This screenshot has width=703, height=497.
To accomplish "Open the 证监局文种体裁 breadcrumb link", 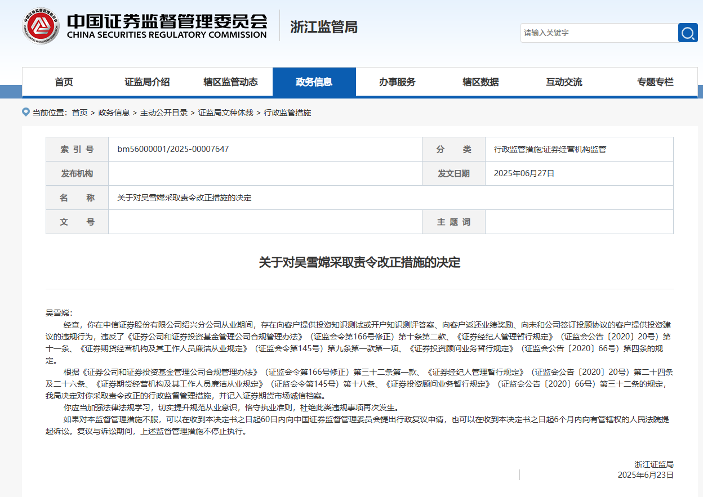I will pos(225,113).
